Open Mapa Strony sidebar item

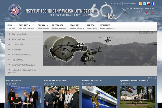[x=17, y=60]
